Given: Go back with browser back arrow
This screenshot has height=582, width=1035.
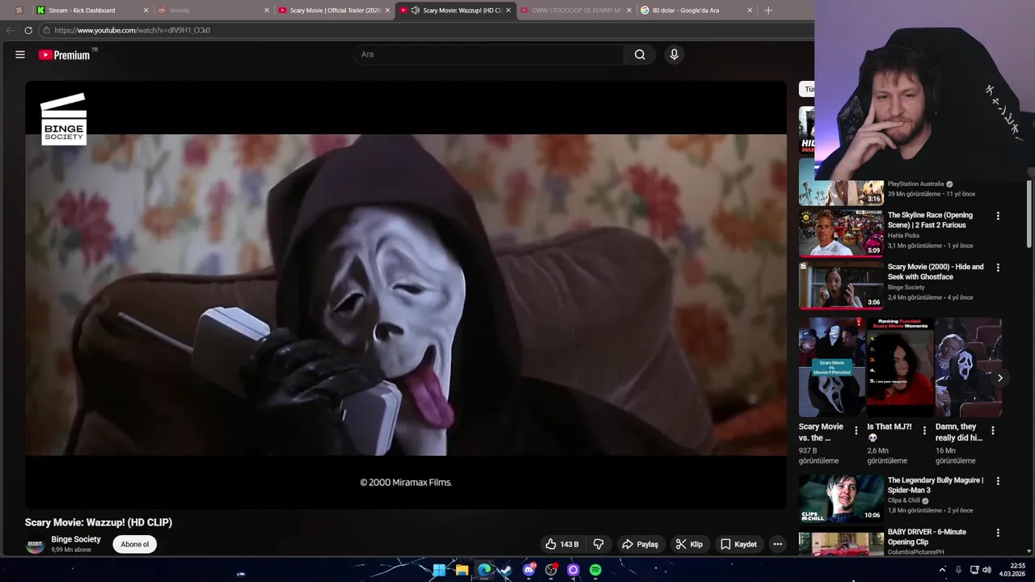Looking at the screenshot, I should point(10,30).
